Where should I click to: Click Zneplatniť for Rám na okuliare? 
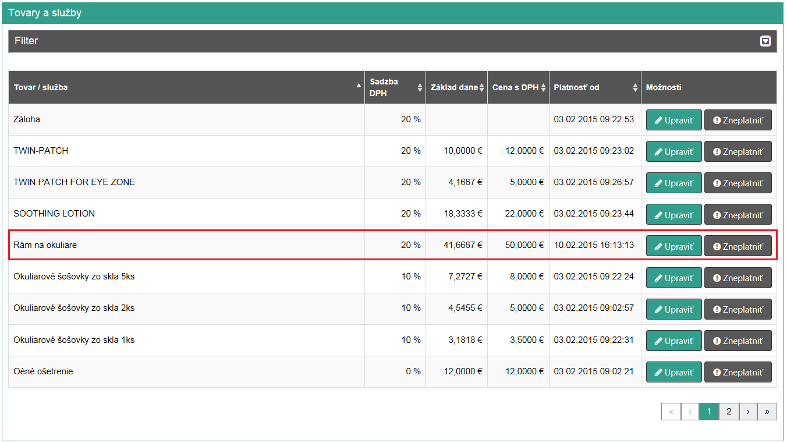[738, 246]
